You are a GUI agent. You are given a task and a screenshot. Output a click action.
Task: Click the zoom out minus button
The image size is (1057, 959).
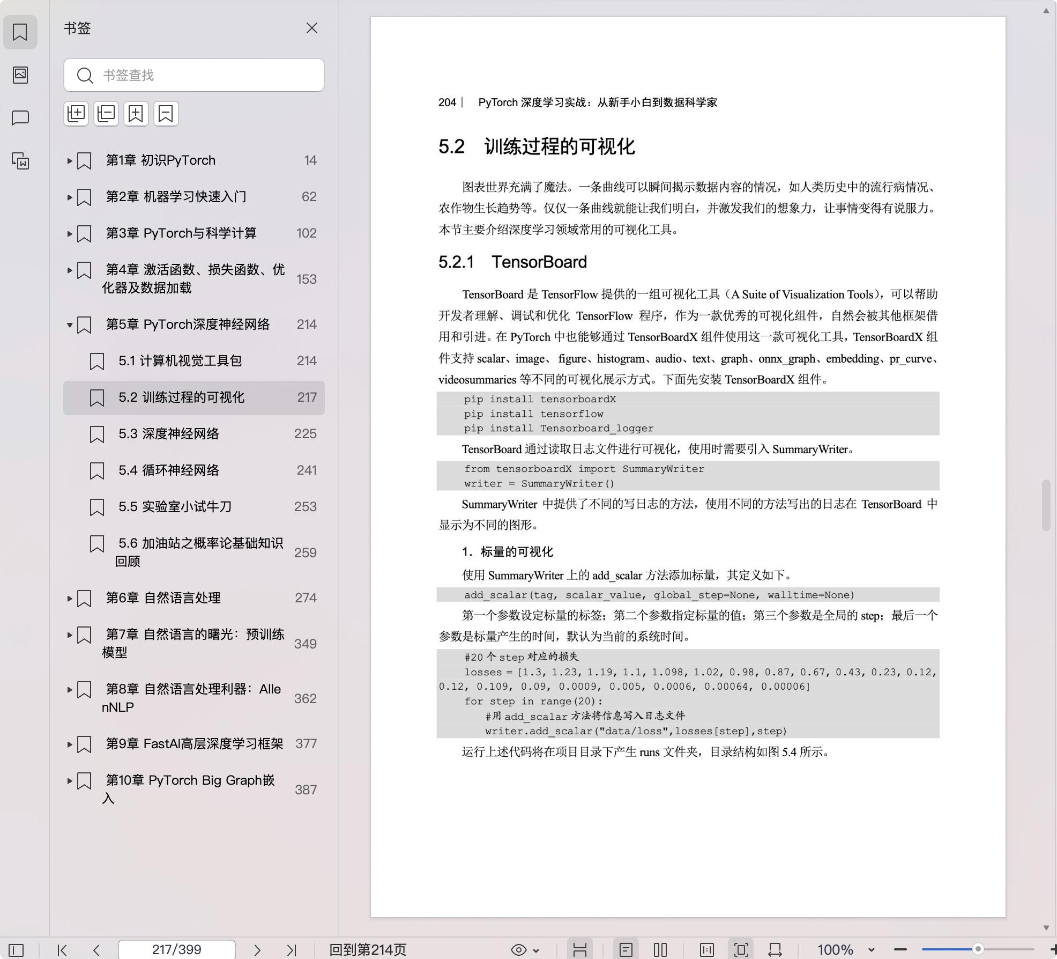[900, 950]
